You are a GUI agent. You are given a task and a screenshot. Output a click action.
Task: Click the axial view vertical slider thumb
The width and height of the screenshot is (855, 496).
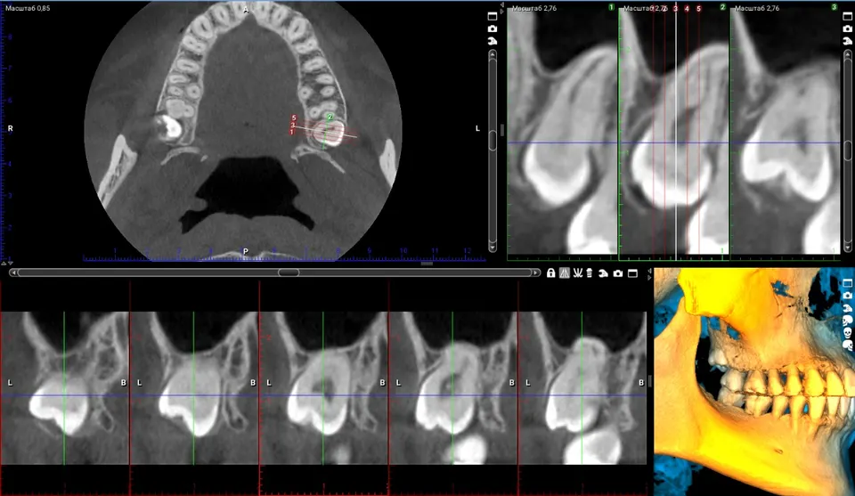[493, 140]
